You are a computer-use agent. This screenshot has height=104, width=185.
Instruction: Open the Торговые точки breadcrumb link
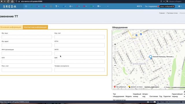click(172, 13)
